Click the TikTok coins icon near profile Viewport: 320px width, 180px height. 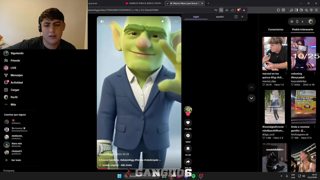click(x=292, y=21)
